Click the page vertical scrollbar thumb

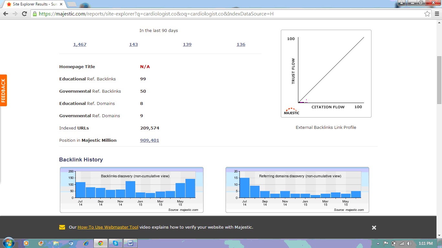tap(439, 80)
